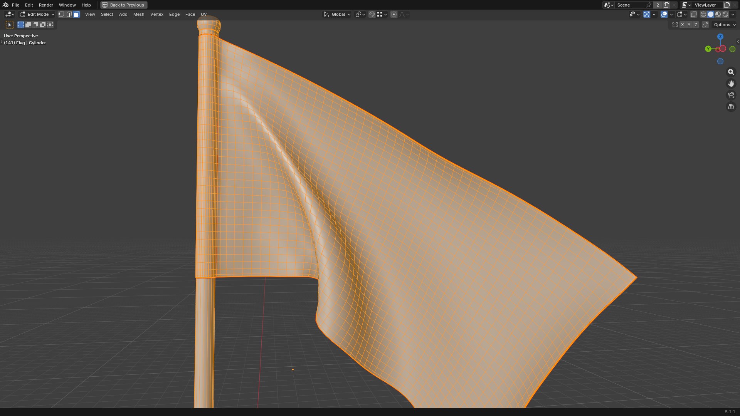Click Back to Previous button
The height and width of the screenshot is (416, 740).
pos(124,5)
